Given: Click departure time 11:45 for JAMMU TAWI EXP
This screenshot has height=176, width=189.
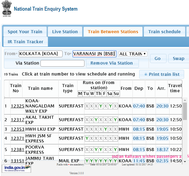Looking at the screenshot, I should 139,161.
